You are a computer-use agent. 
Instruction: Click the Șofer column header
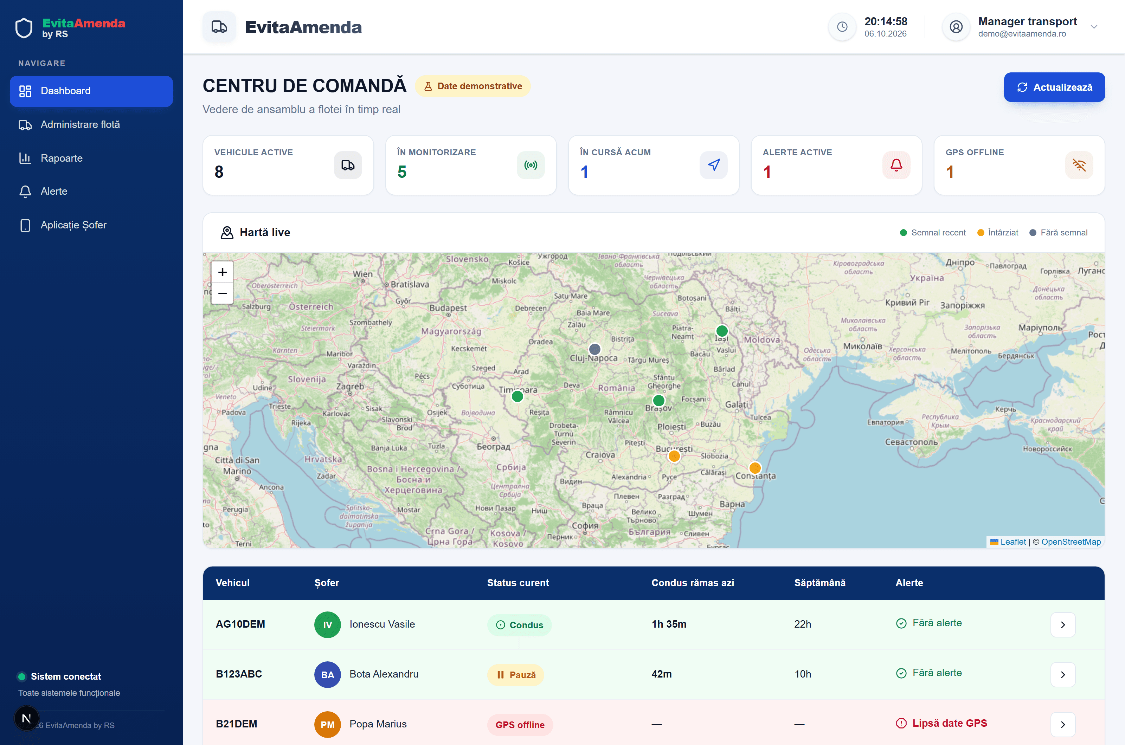327,583
